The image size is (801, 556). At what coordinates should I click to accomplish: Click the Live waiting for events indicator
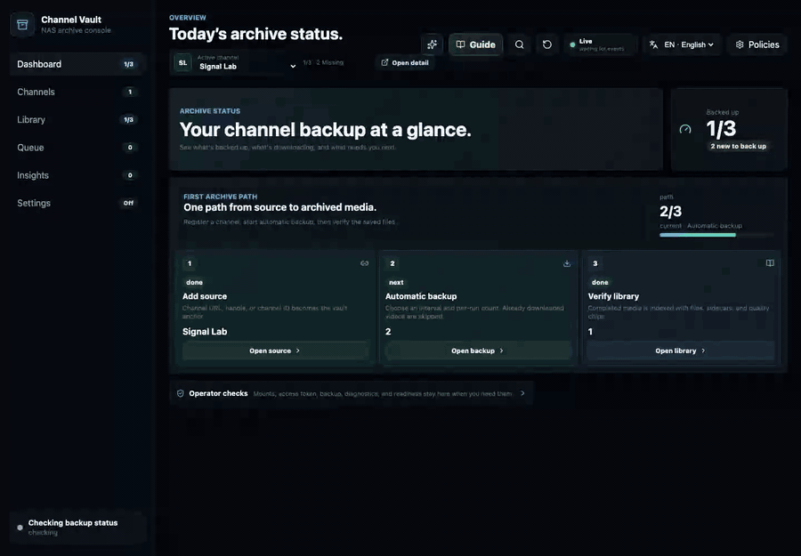(601, 44)
